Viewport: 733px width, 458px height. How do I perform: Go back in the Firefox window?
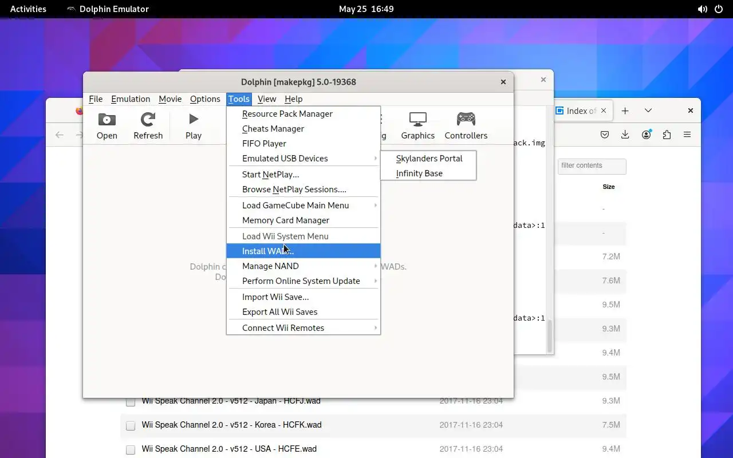tap(60, 135)
